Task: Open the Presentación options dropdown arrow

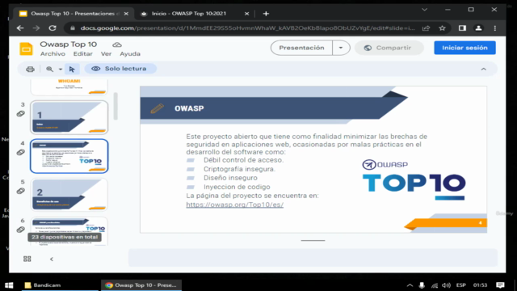Action: [341, 48]
